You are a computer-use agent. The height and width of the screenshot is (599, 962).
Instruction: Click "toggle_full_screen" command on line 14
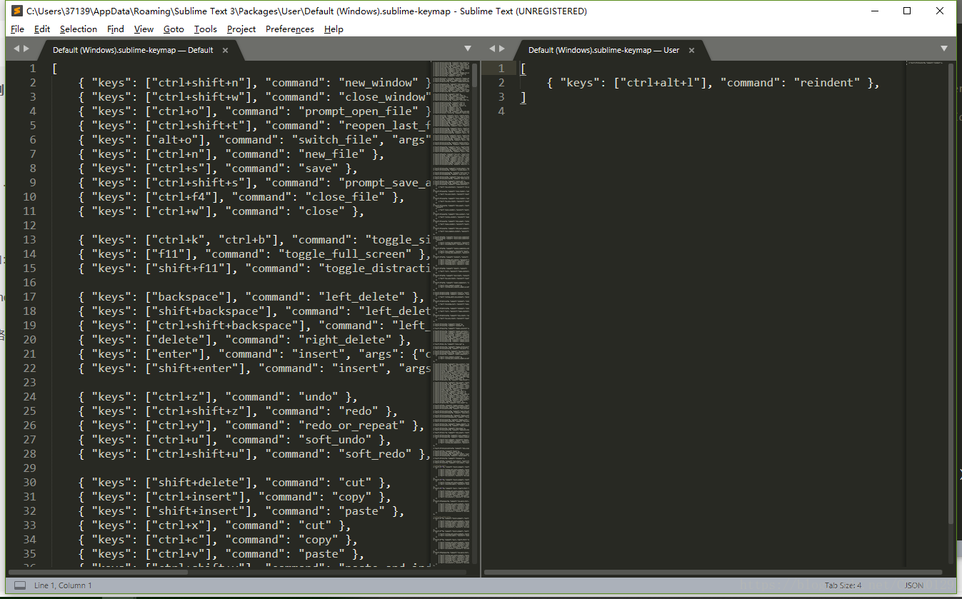coord(346,254)
